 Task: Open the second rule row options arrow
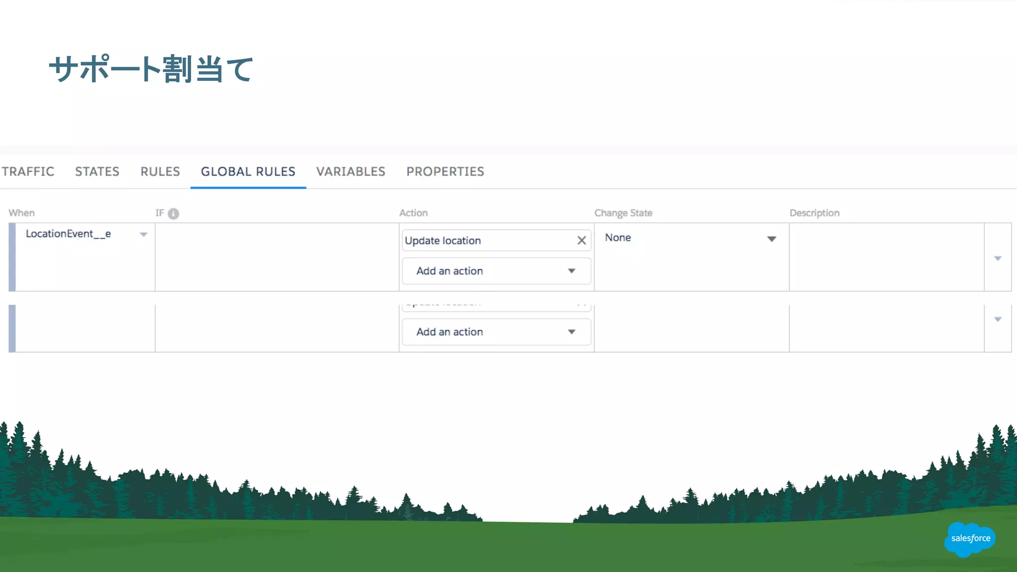coord(998,319)
